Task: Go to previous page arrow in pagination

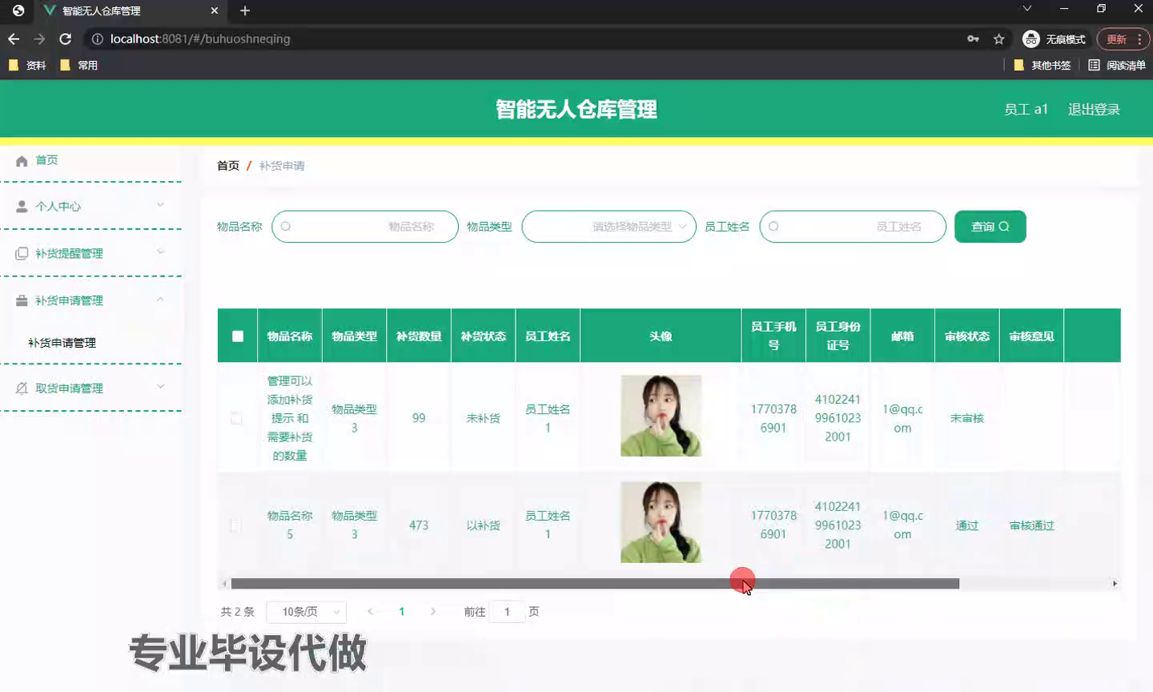Action: (370, 612)
